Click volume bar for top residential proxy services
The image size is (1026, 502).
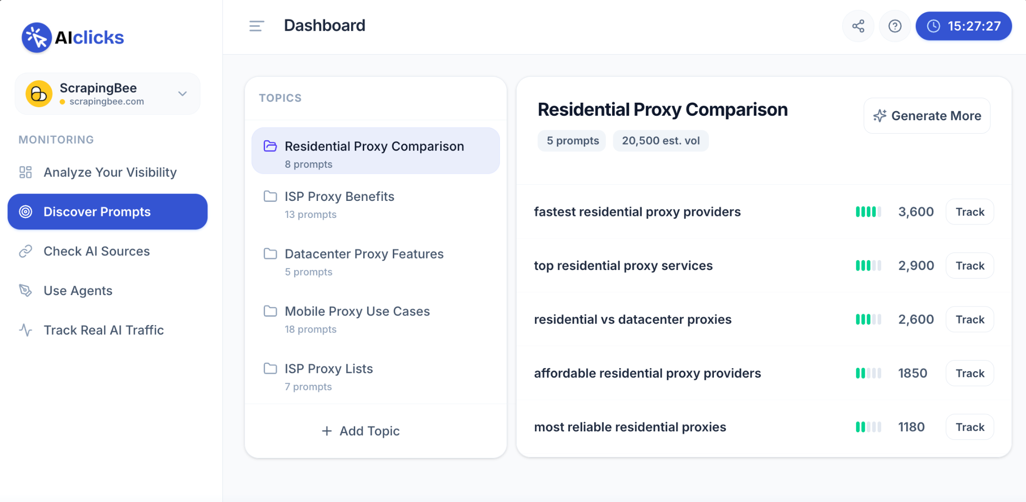pyautogui.click(x=868, y=266)
